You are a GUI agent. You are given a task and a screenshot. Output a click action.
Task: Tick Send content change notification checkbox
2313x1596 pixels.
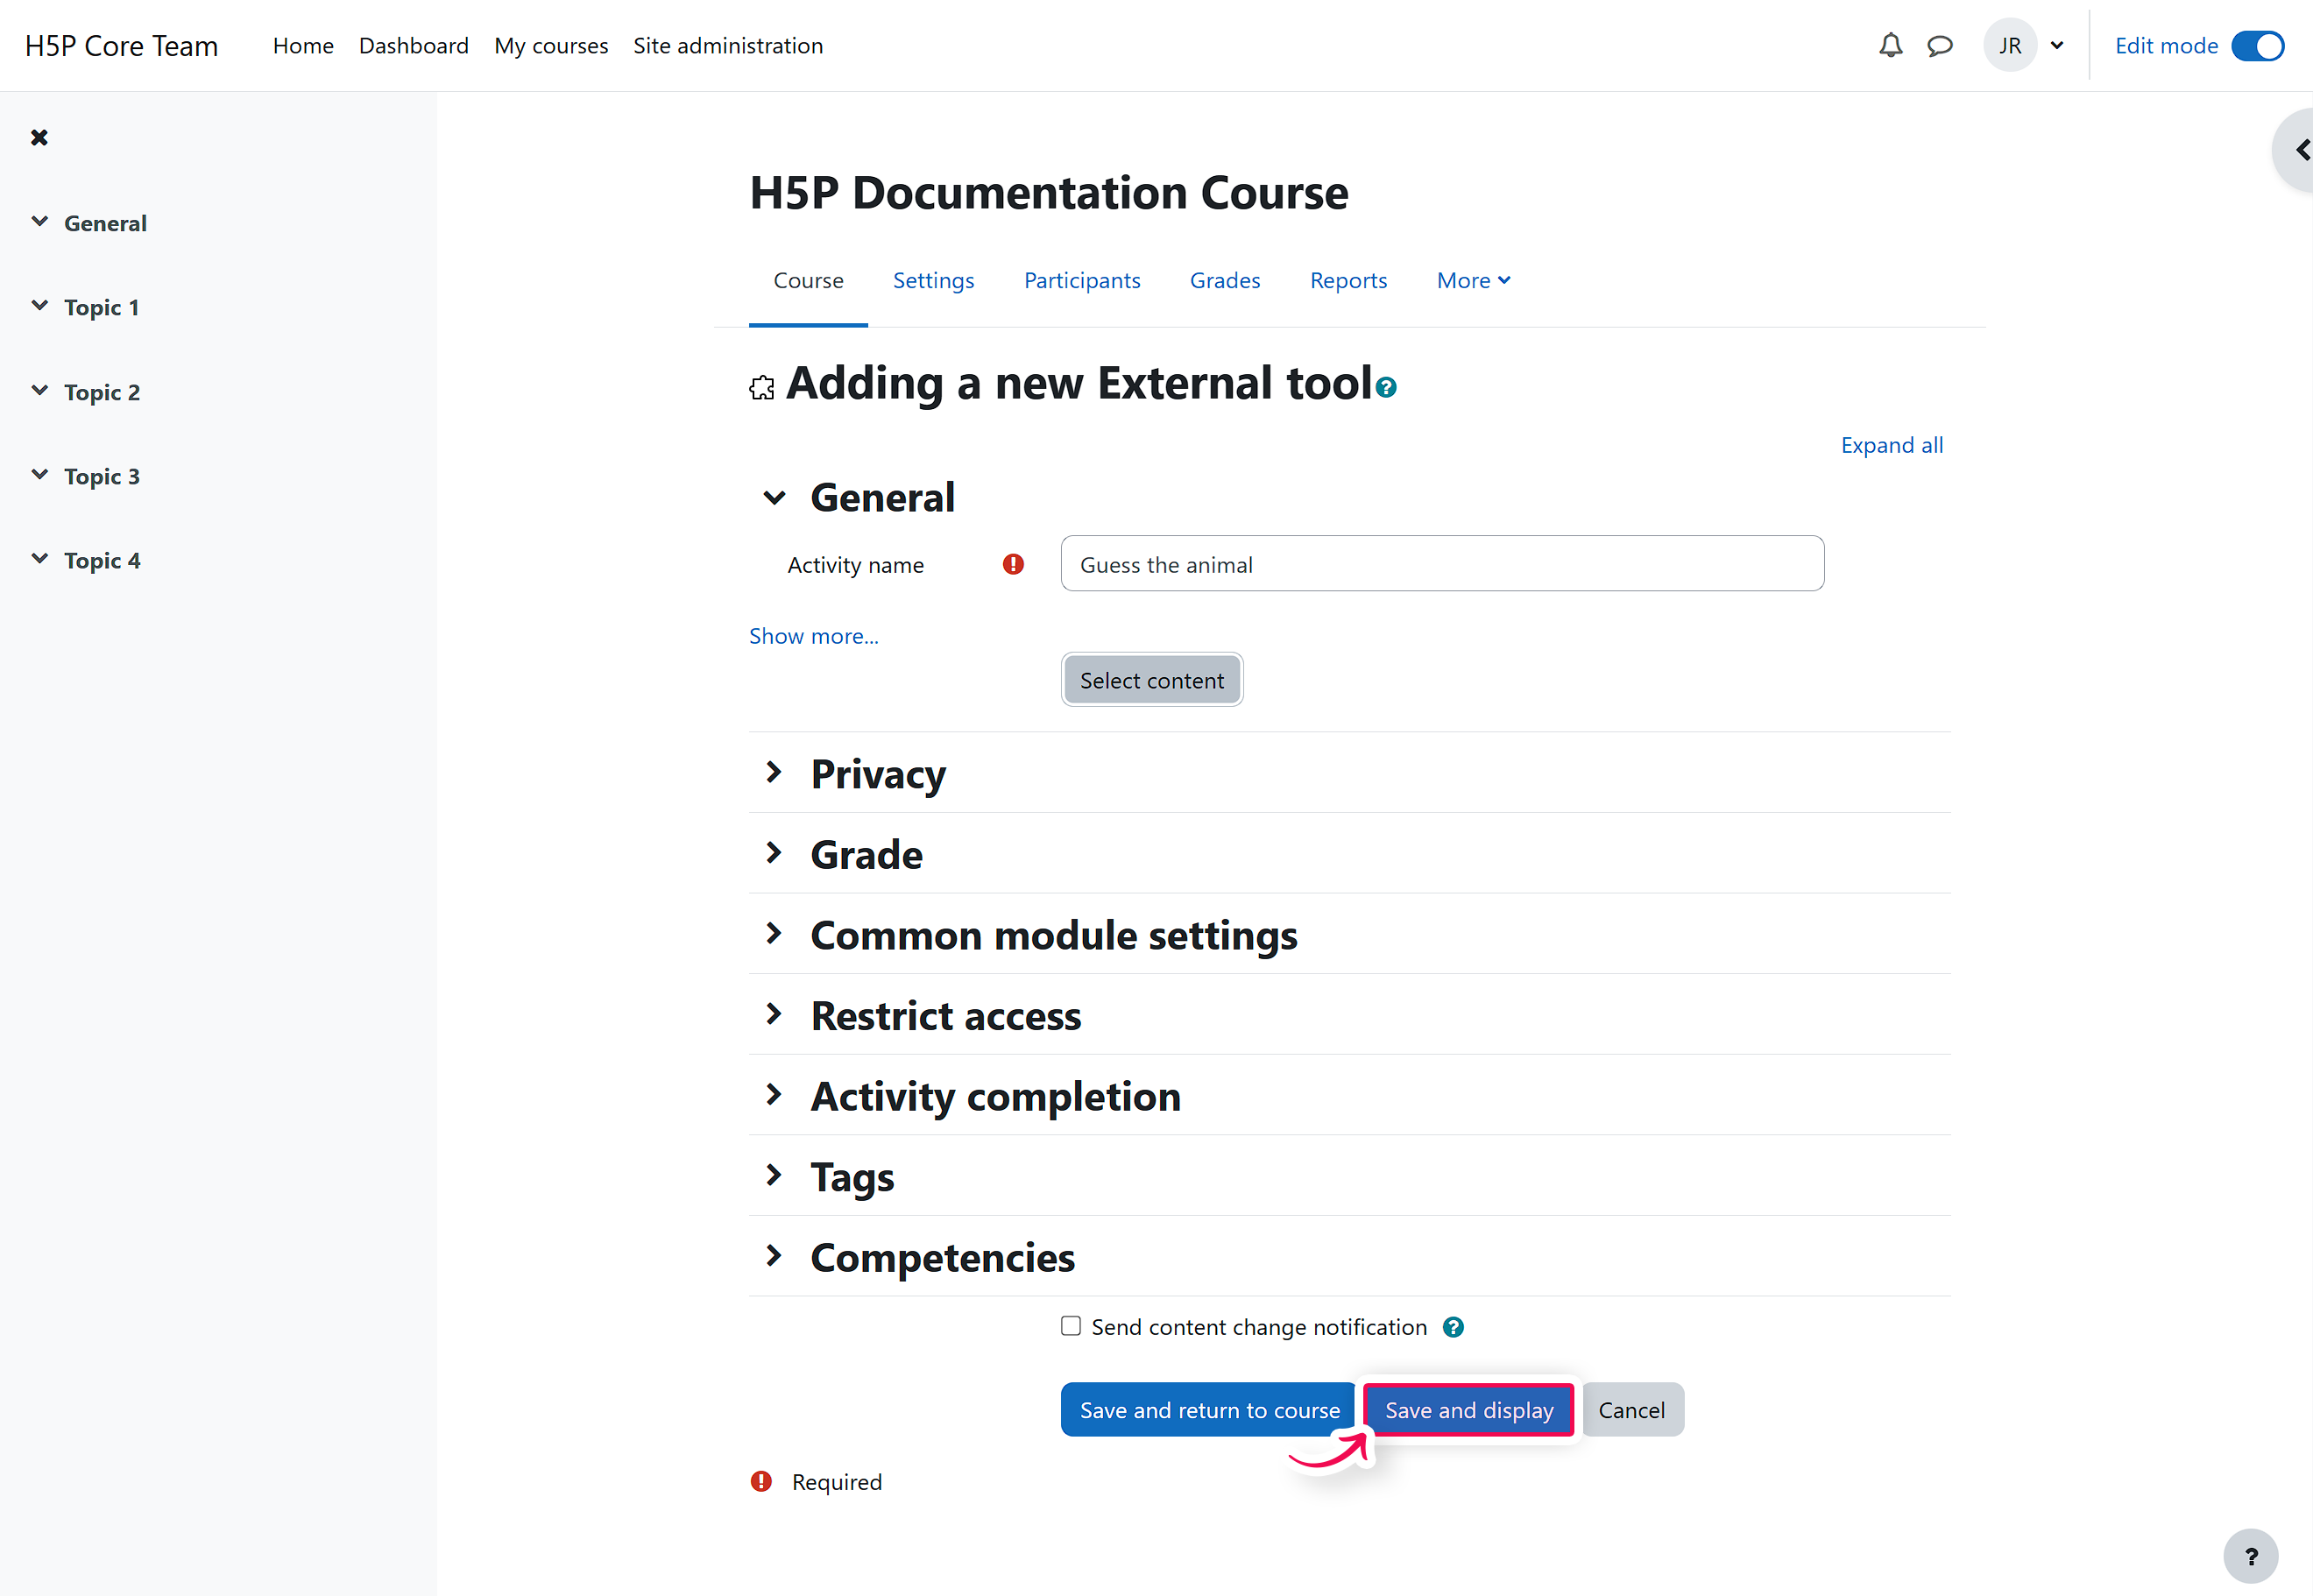[x=1071, y=1326]
